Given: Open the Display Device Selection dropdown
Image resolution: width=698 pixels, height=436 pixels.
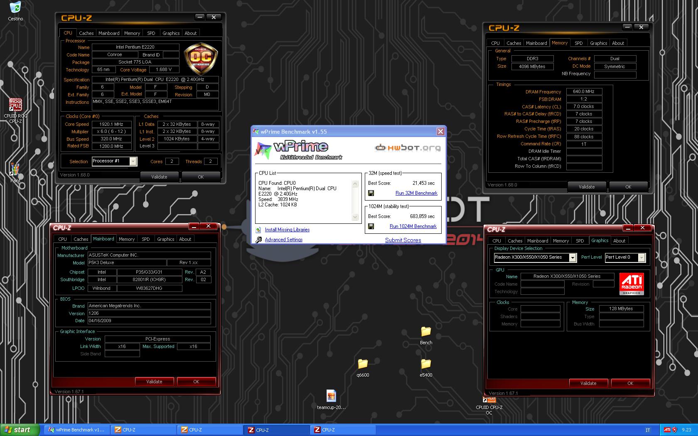Looking at the screenshot, I should click(x=573, y=258).
